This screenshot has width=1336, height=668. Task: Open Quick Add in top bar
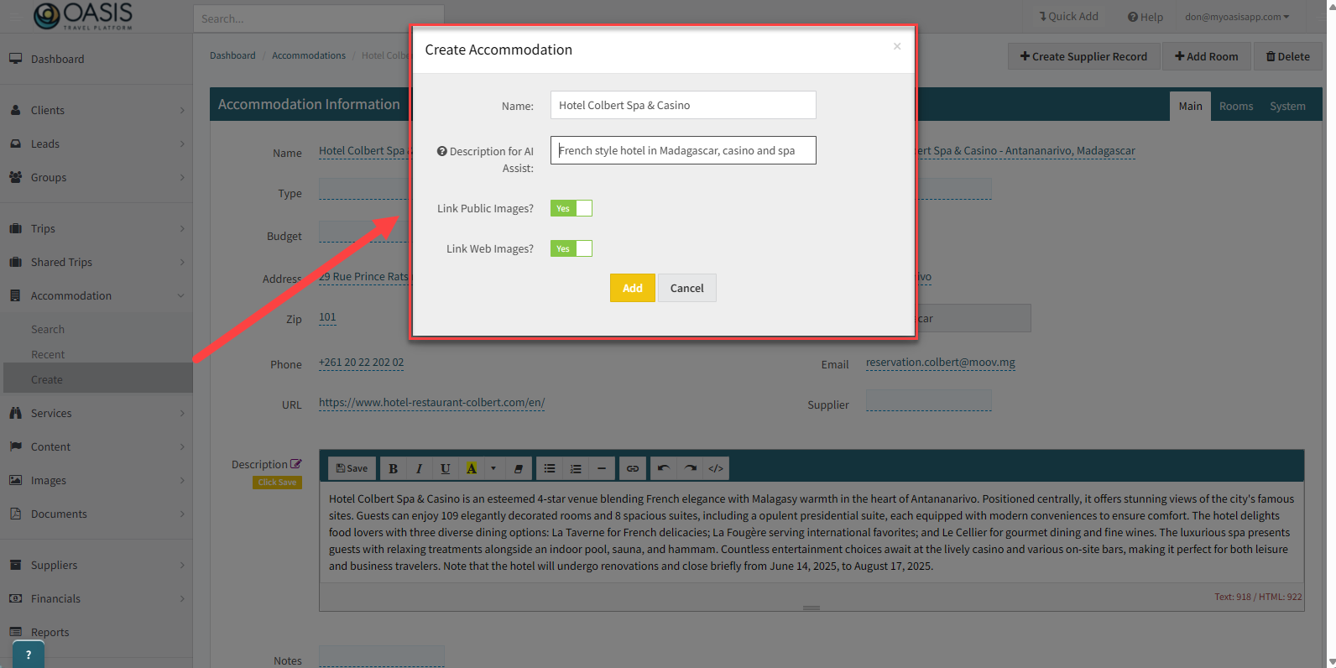coord(1069,16)
